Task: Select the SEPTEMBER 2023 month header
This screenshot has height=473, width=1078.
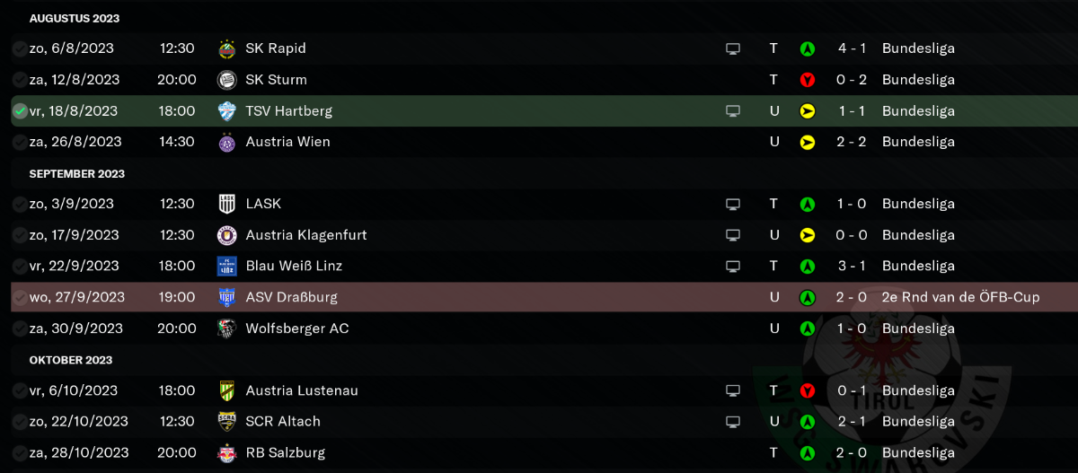Action: pos(77,174)
